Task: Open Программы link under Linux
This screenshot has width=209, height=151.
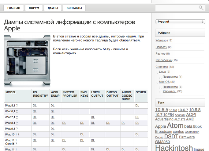Action: point(170,77)
